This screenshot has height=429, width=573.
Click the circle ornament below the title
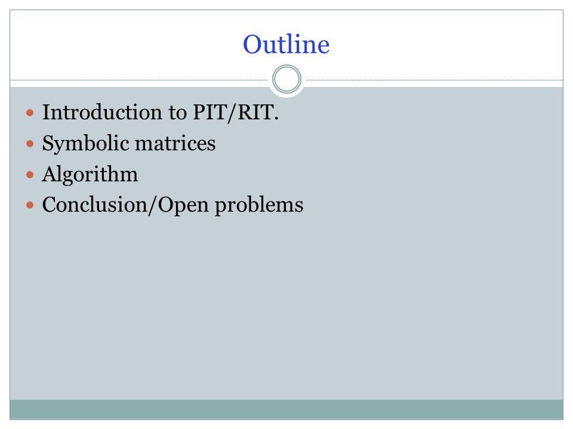pos(287,79)
